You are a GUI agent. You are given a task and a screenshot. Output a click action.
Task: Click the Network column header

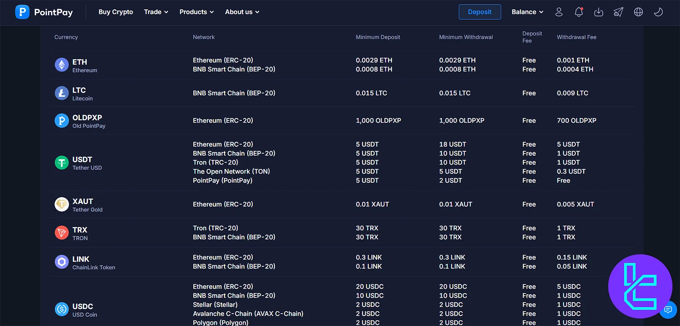[x=204, y=37]
